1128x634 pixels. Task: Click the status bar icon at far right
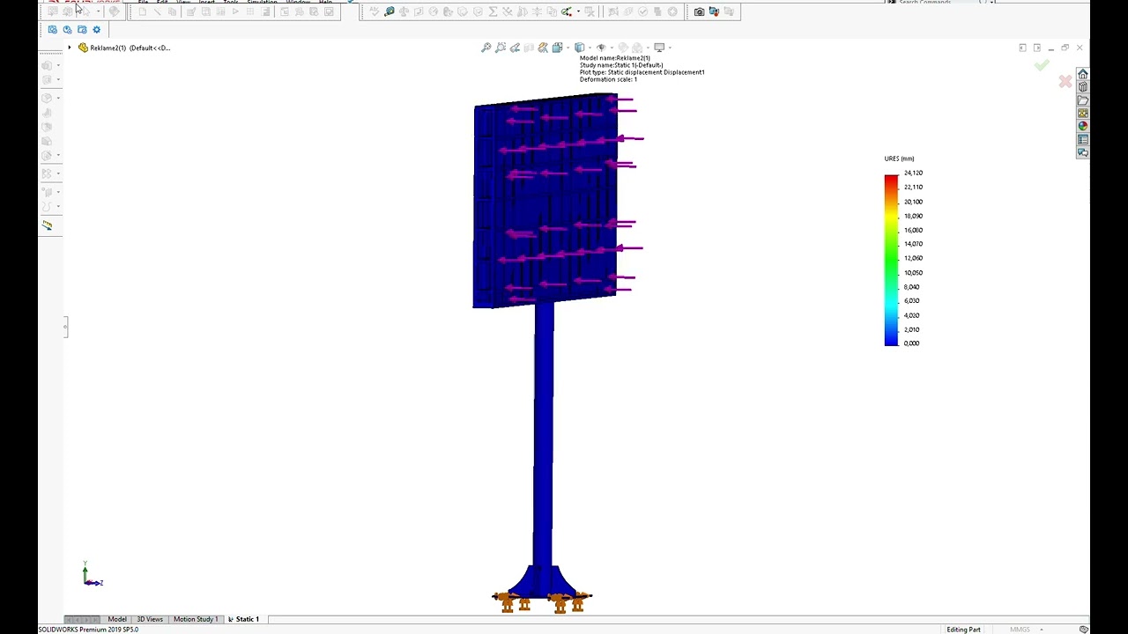(x=1083, y=630)
